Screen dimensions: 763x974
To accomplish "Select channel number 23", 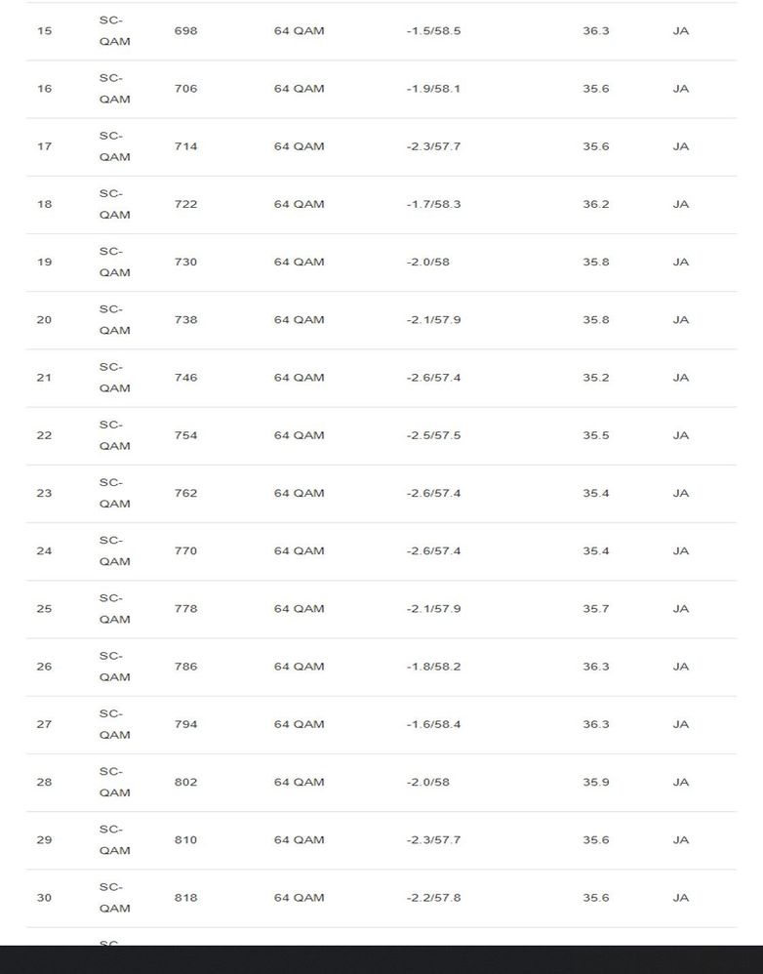I will (44, 493).
